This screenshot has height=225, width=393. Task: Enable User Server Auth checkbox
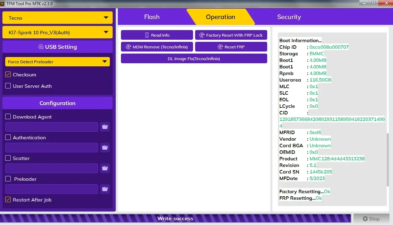[x=8, y=86]
